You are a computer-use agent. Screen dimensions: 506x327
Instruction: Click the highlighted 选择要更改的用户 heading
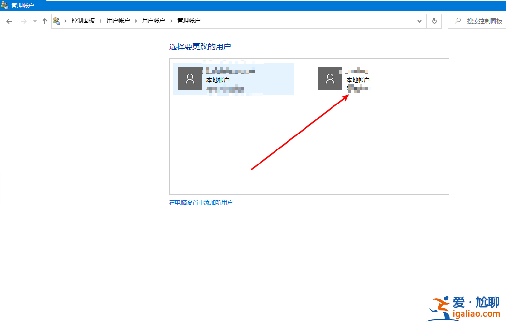click(201, 46)
